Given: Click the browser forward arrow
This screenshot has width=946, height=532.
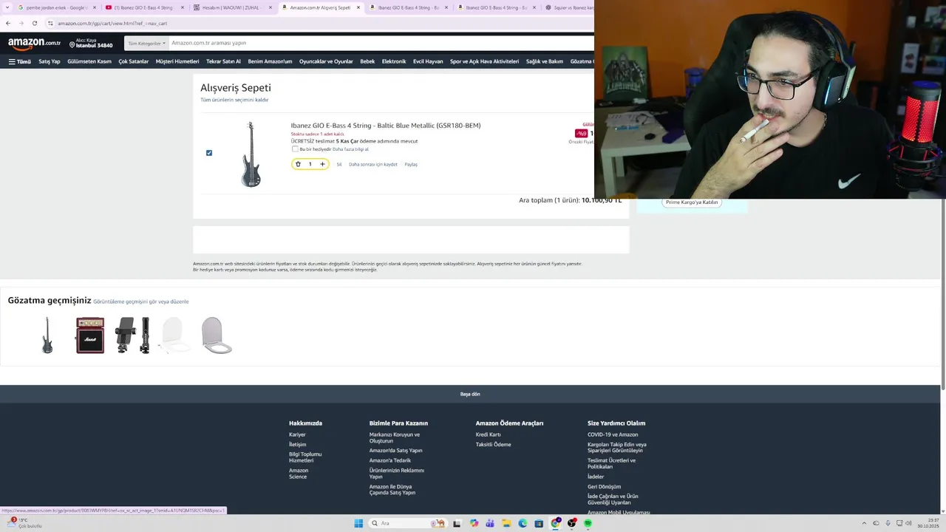Looking at the screenshot, I should click(21, 23).
